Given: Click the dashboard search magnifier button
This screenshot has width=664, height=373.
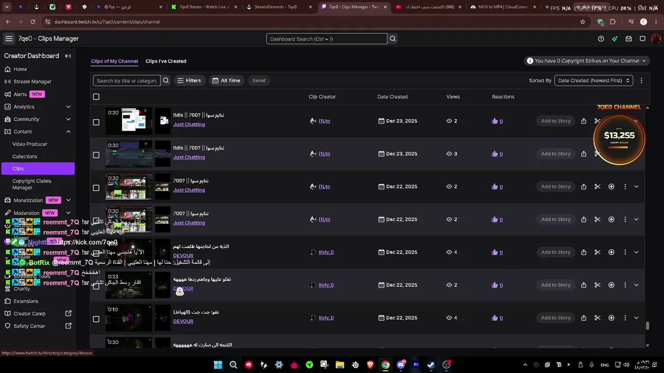Looking at the screenshot, I should [393, 39].
